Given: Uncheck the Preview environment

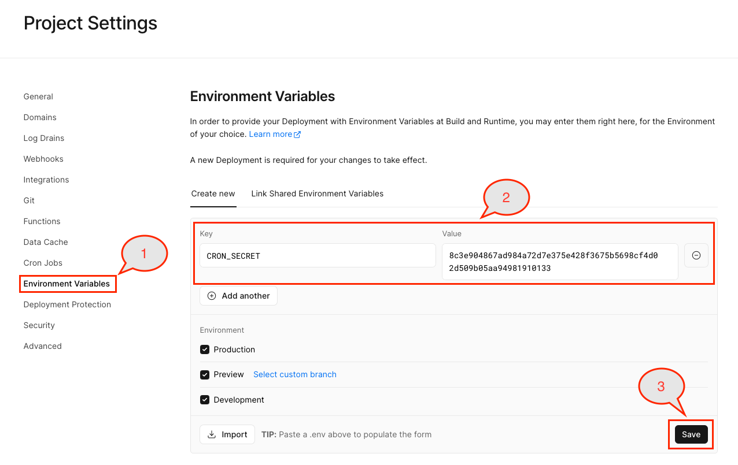Looking at the screenshot, I should click(205, 374).
